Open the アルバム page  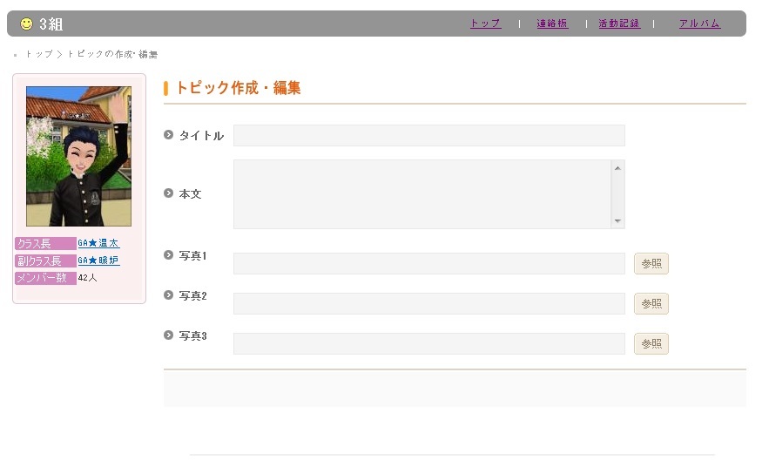(x=699, y=24)
